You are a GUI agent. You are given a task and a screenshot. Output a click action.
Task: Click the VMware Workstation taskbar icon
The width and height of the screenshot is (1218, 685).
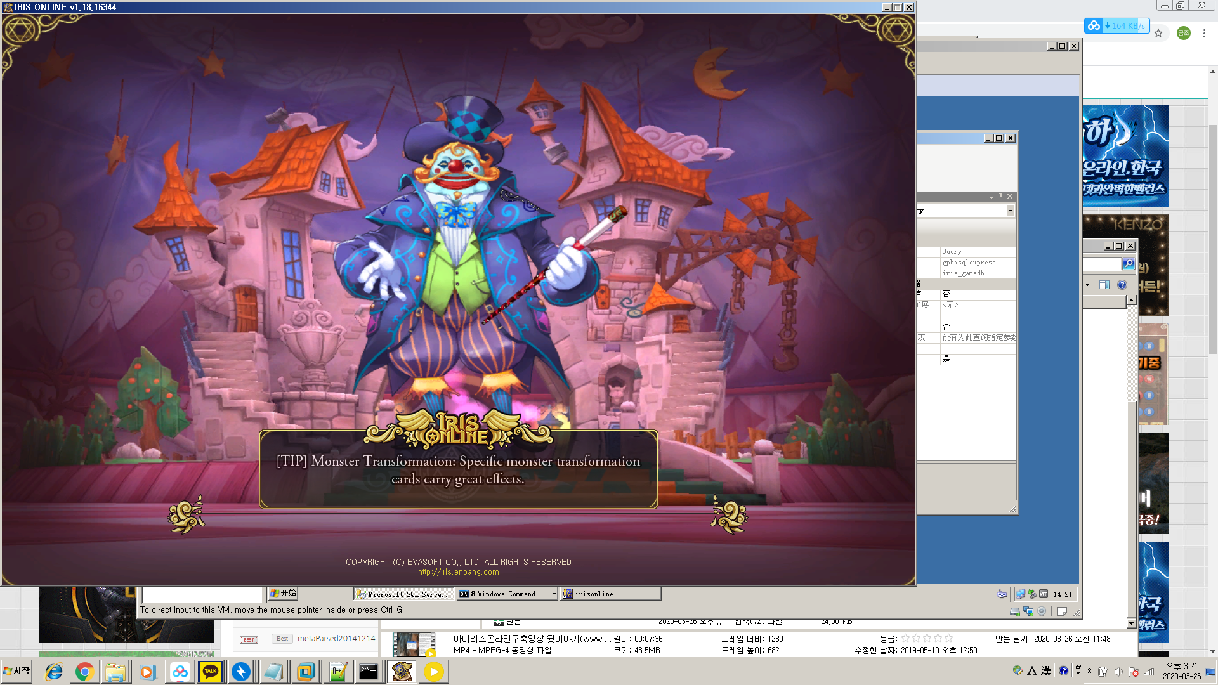pyautogui.click(x=306, y=672)
